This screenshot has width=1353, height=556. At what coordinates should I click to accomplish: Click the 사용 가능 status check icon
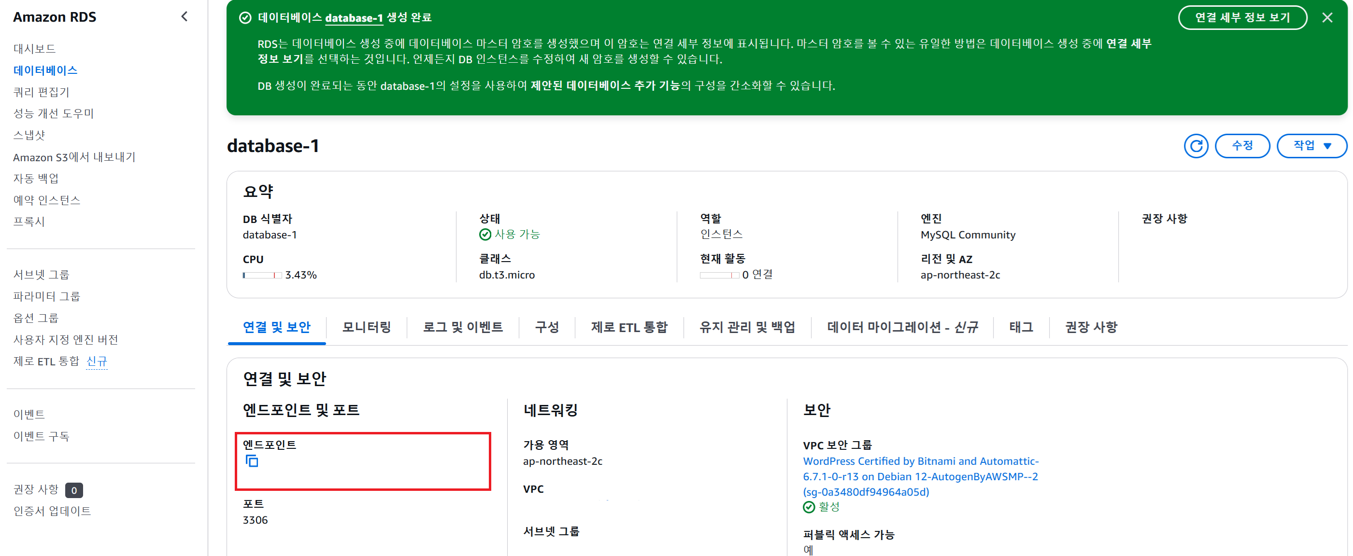pos(485,235)
